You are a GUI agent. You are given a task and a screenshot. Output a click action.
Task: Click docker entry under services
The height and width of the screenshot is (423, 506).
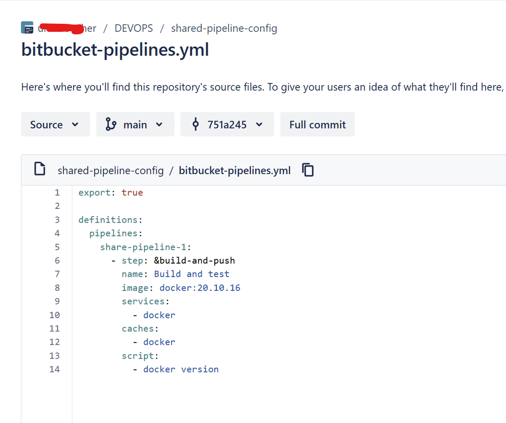pos(160,315)
